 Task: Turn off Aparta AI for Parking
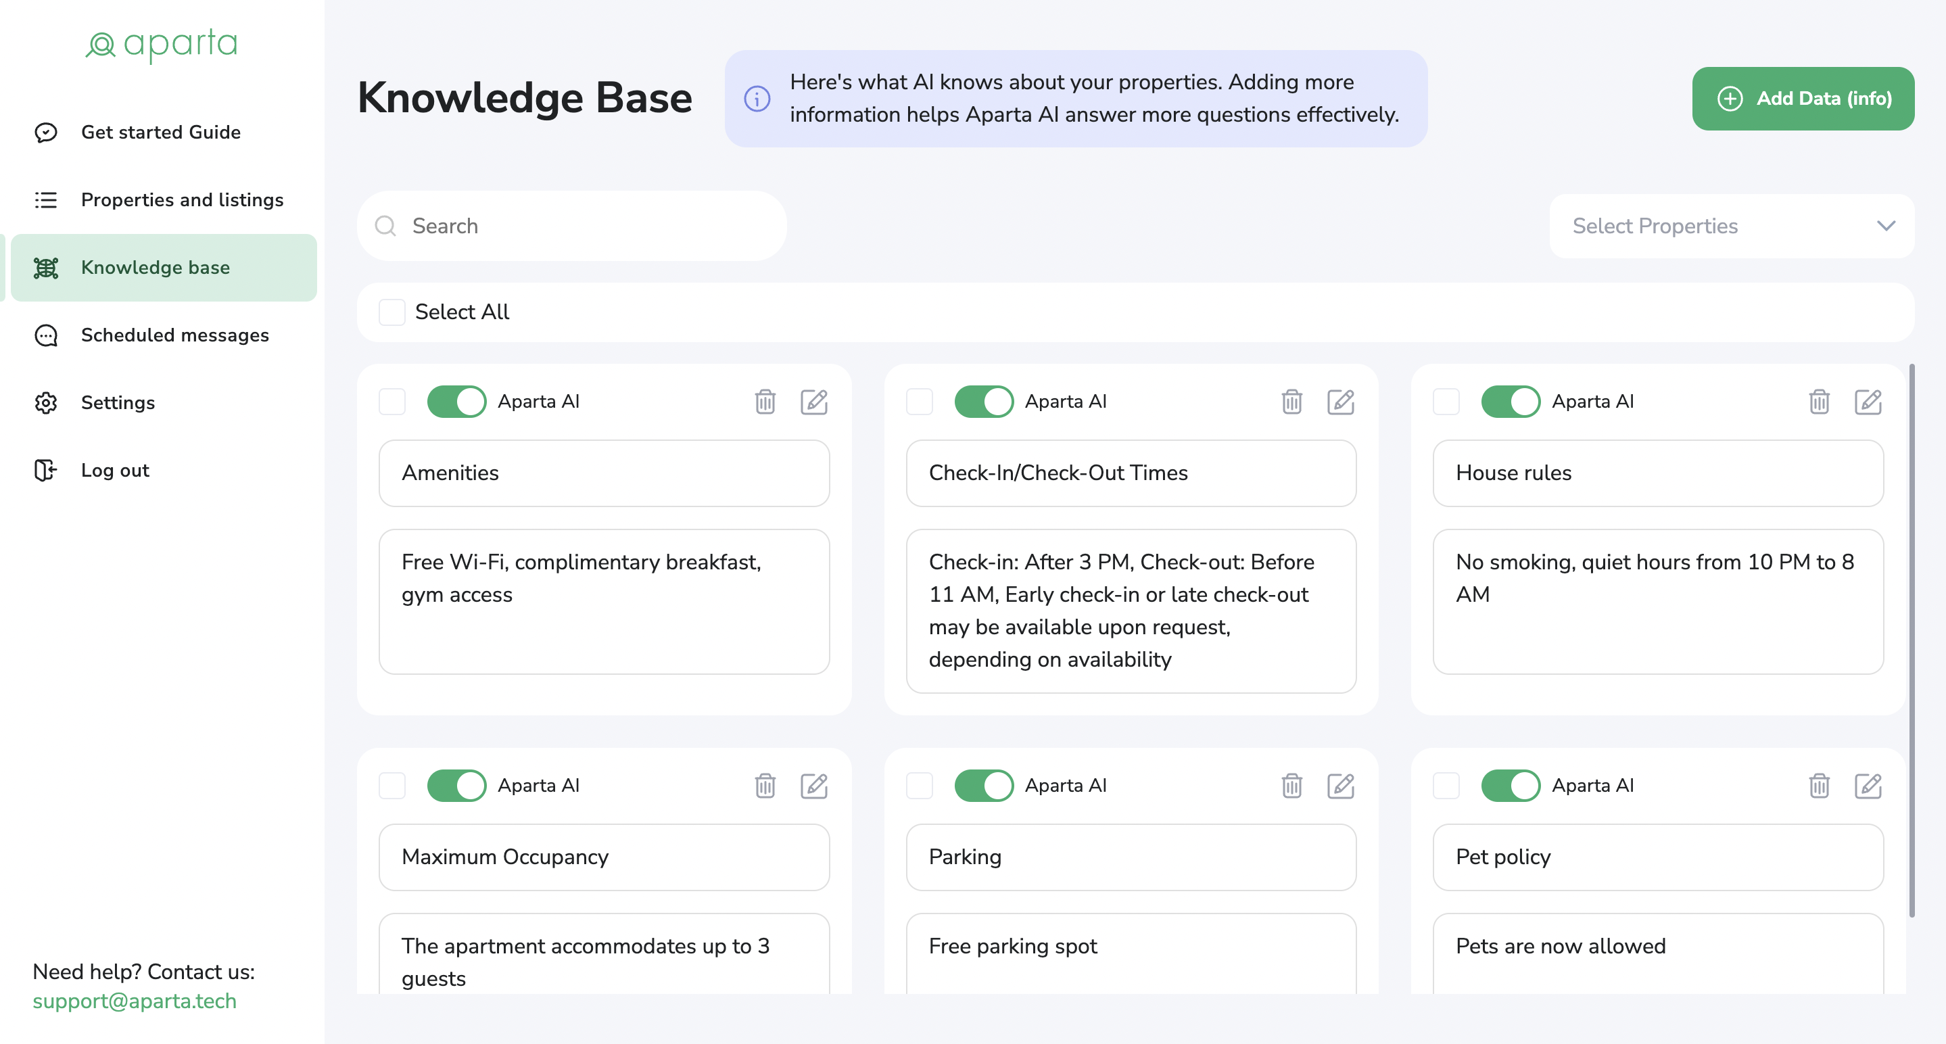983,786
